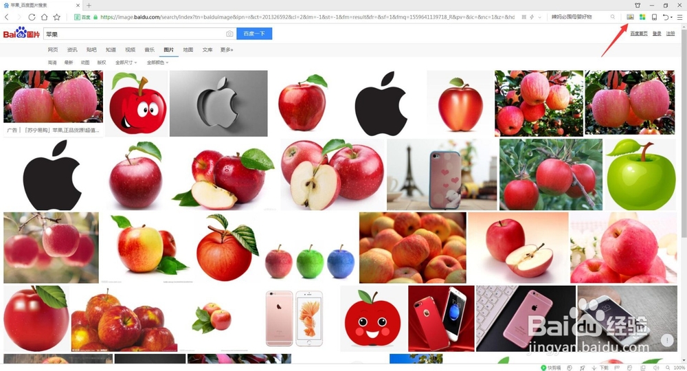The width and height of the screenshot is (687, 371).
Task: Switch to the 网页 tab
Action: tap(53, 50)
